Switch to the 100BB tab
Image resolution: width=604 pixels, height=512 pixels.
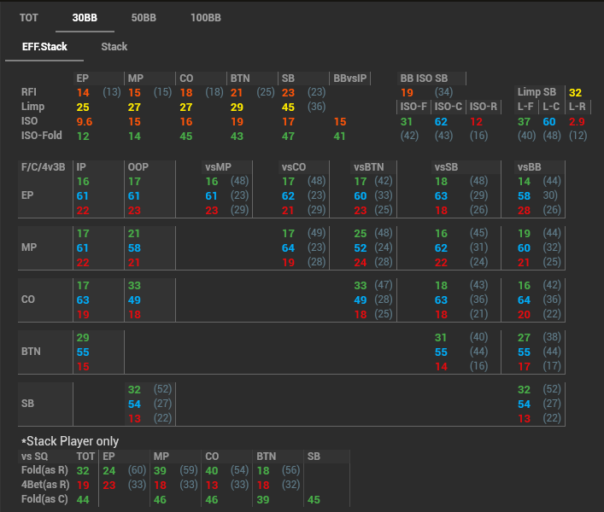click(205, 17)
